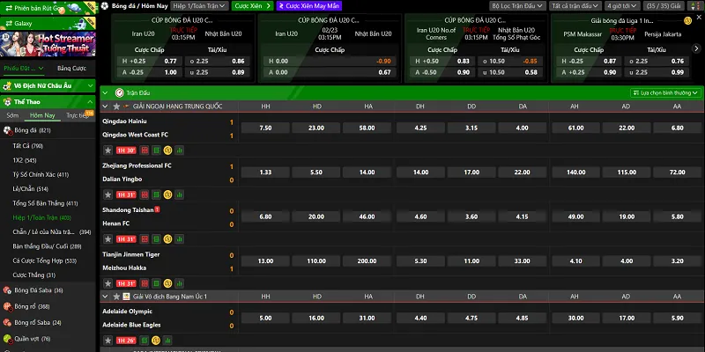This screenshot has height=352, width=705.
Task: Open statistics chart icon for Tianjin Jinmen match
Action: [180, 283]
